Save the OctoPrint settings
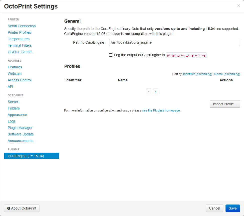 [x=233, y=208]
